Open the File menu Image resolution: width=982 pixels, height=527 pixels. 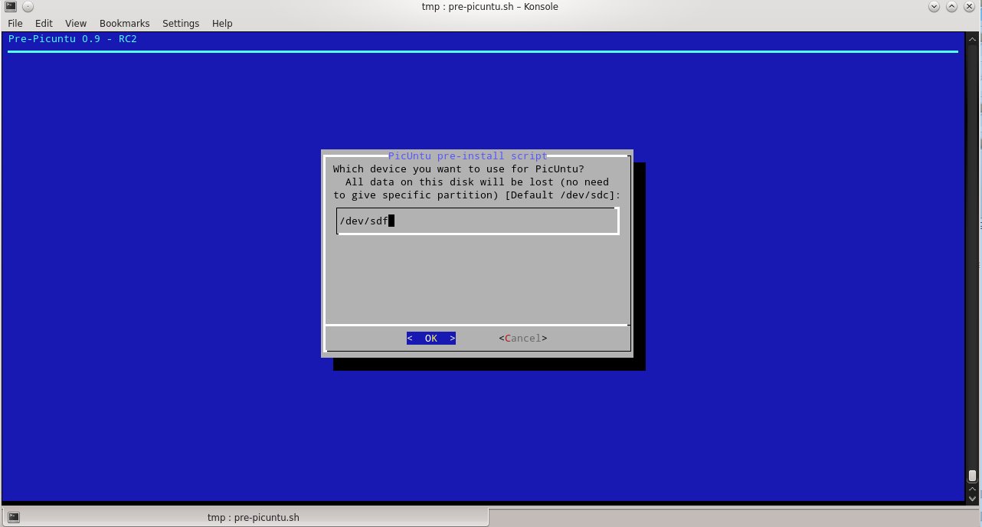[15, 23]
